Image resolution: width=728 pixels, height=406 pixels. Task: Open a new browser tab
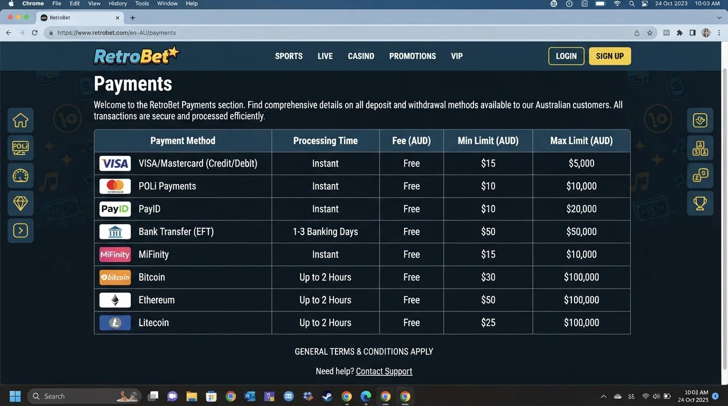[133, 17]
